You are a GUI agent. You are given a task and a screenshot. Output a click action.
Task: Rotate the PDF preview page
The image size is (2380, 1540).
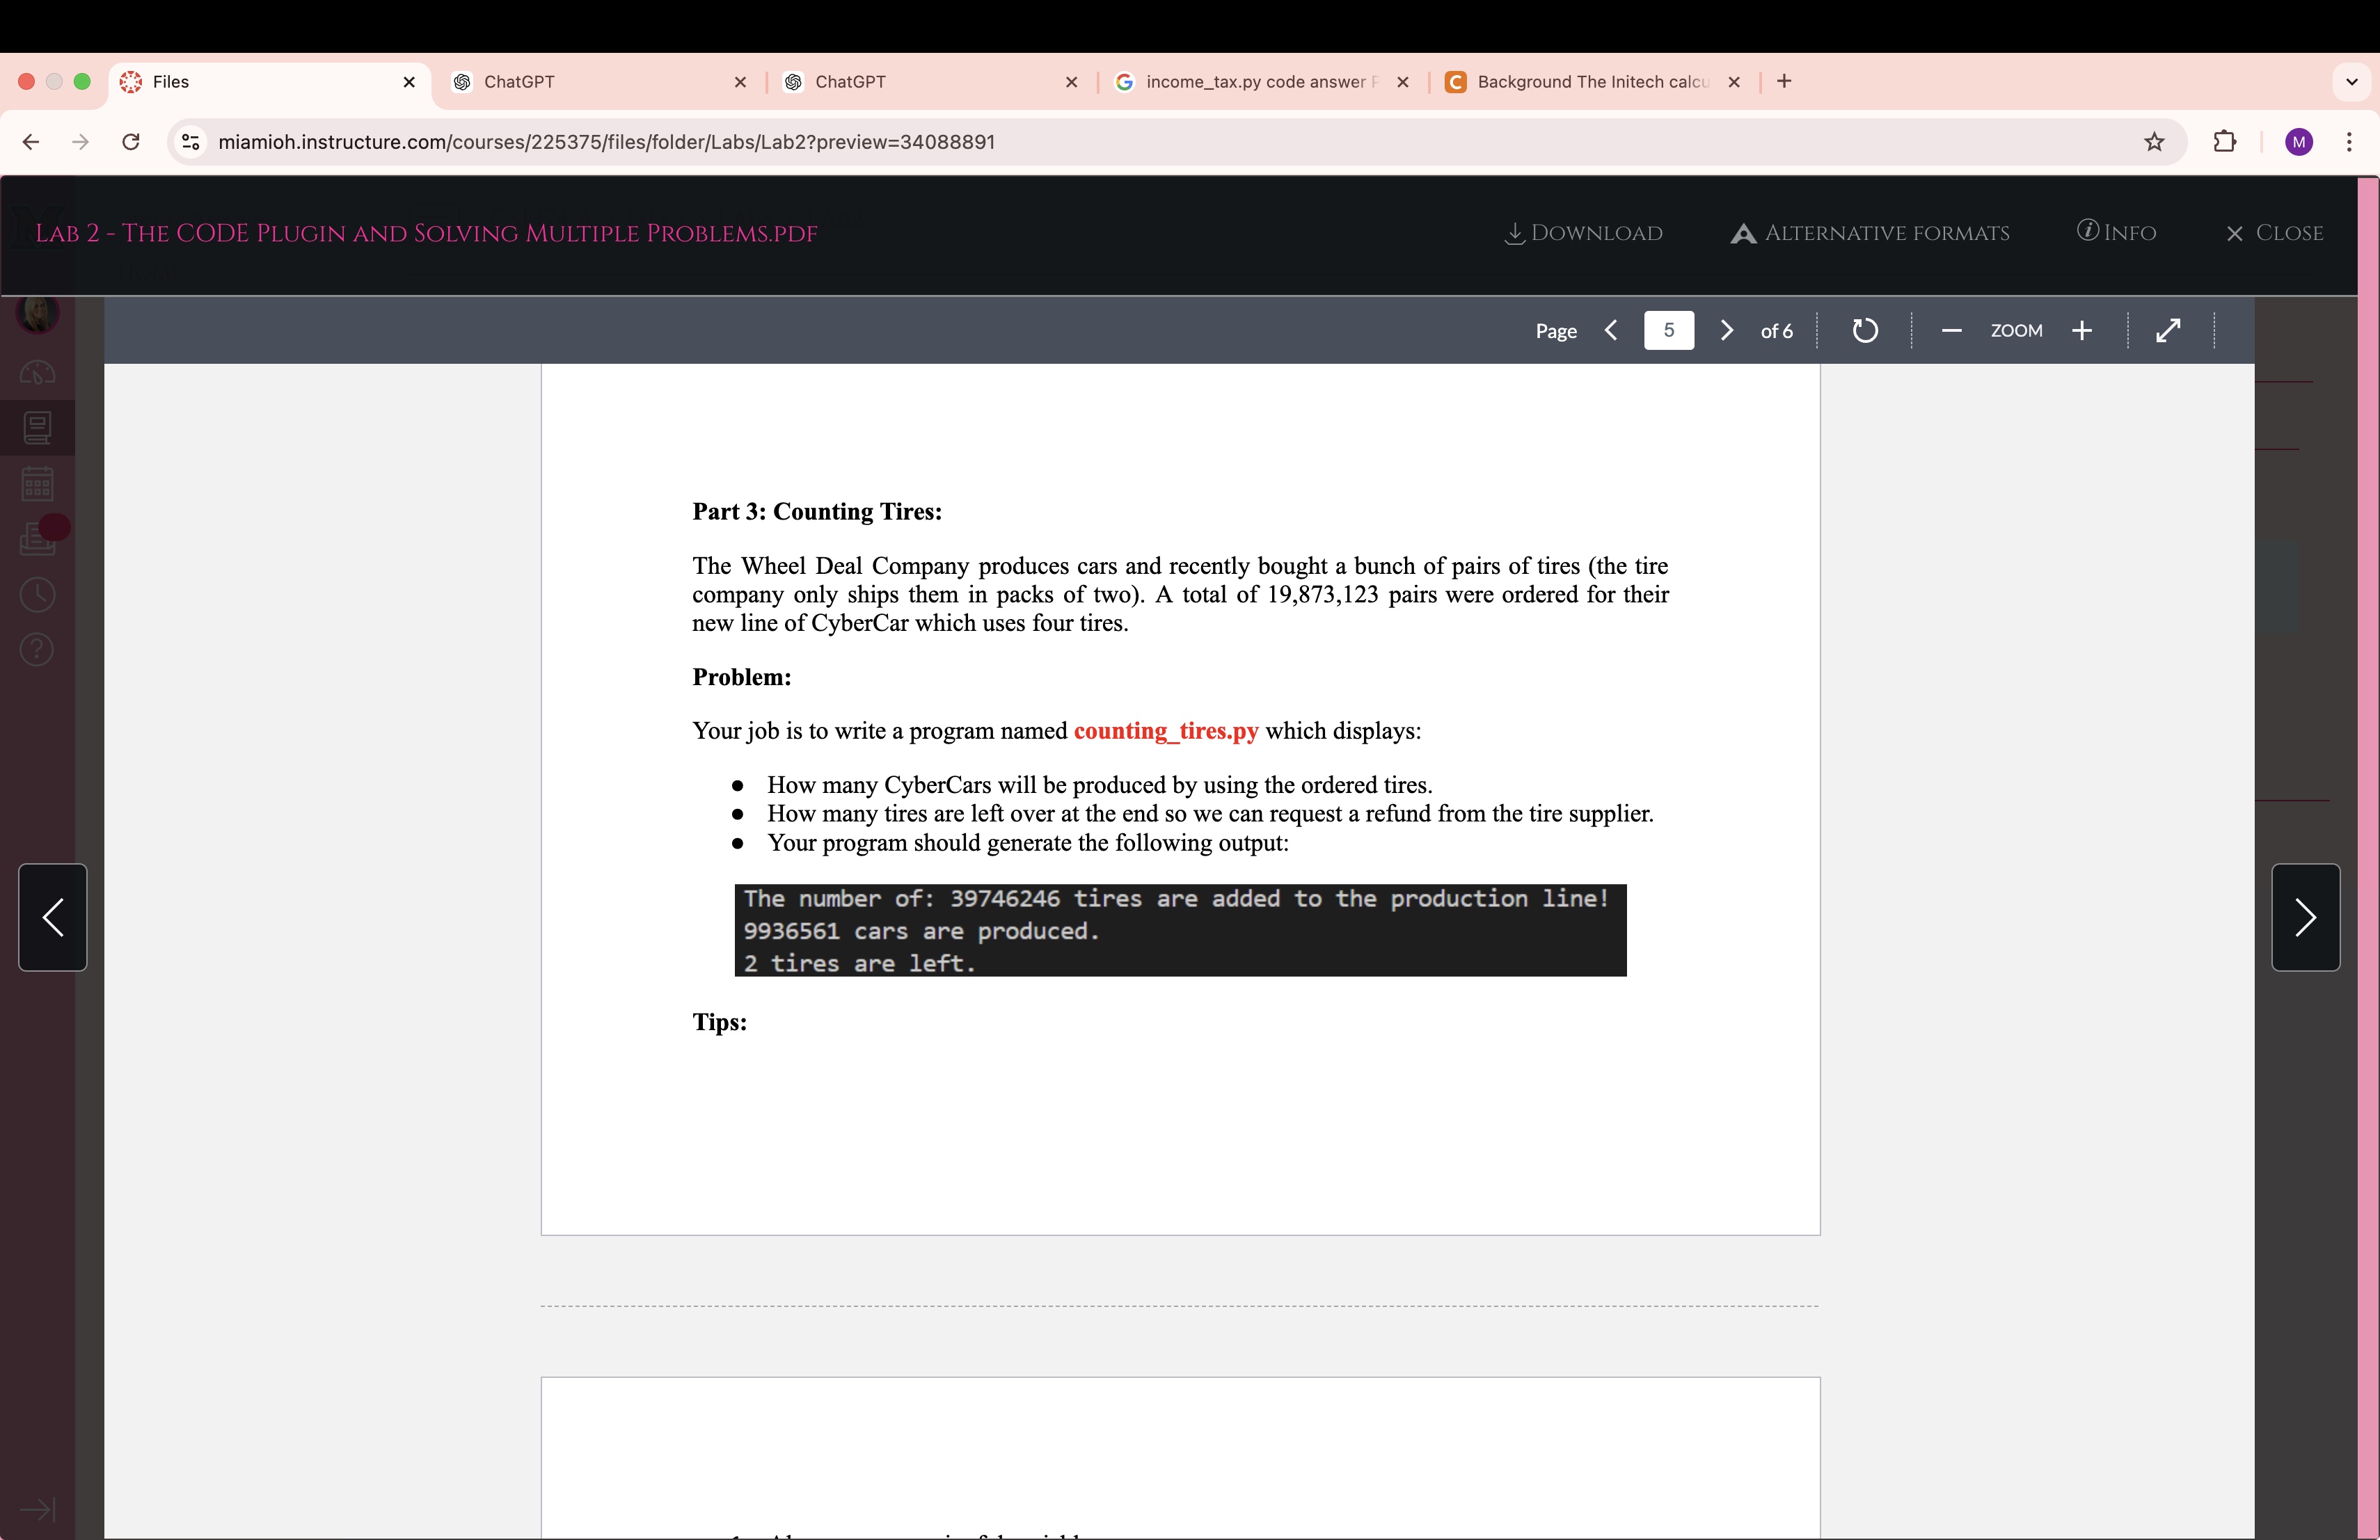1865,331
